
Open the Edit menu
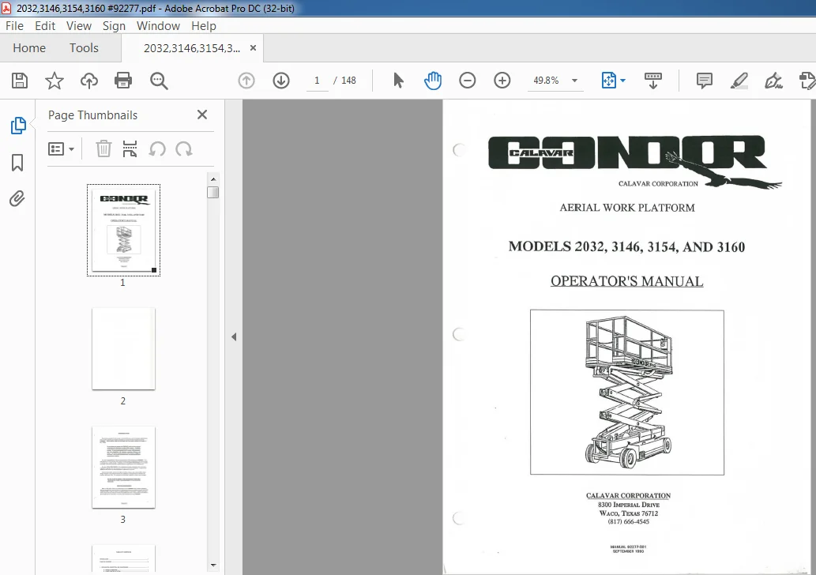click(45, 26)
